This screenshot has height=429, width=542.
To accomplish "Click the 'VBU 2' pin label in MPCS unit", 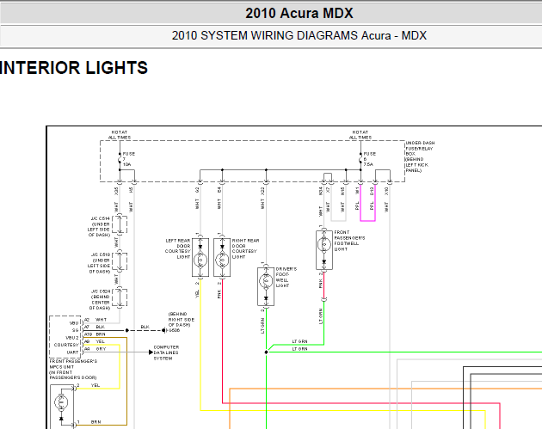I will pyautogui.click(x=72, y=338).
